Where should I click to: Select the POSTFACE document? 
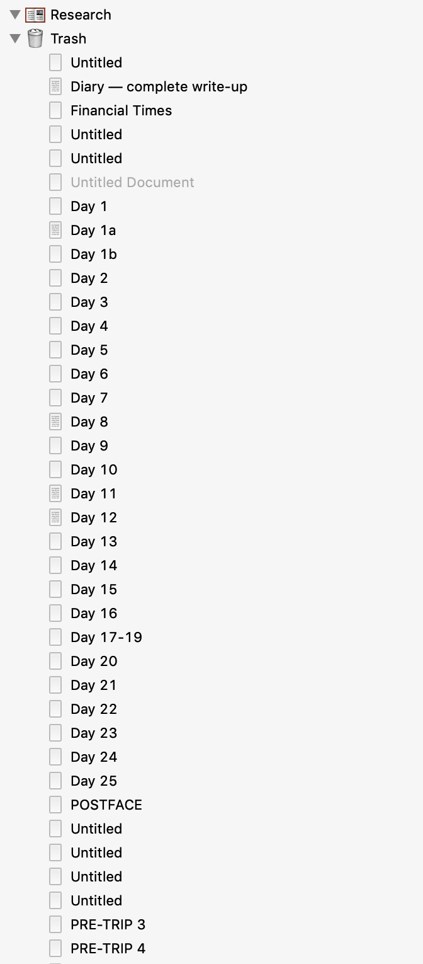click(x=106, y=805)
